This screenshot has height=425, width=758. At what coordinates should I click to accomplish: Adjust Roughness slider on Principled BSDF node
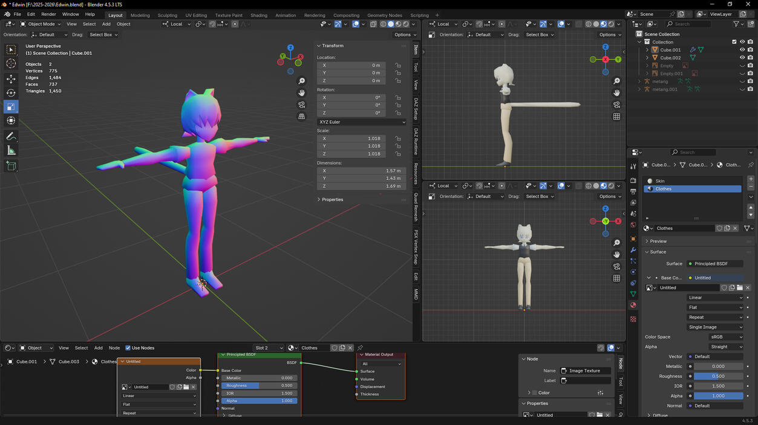[260, 385]
